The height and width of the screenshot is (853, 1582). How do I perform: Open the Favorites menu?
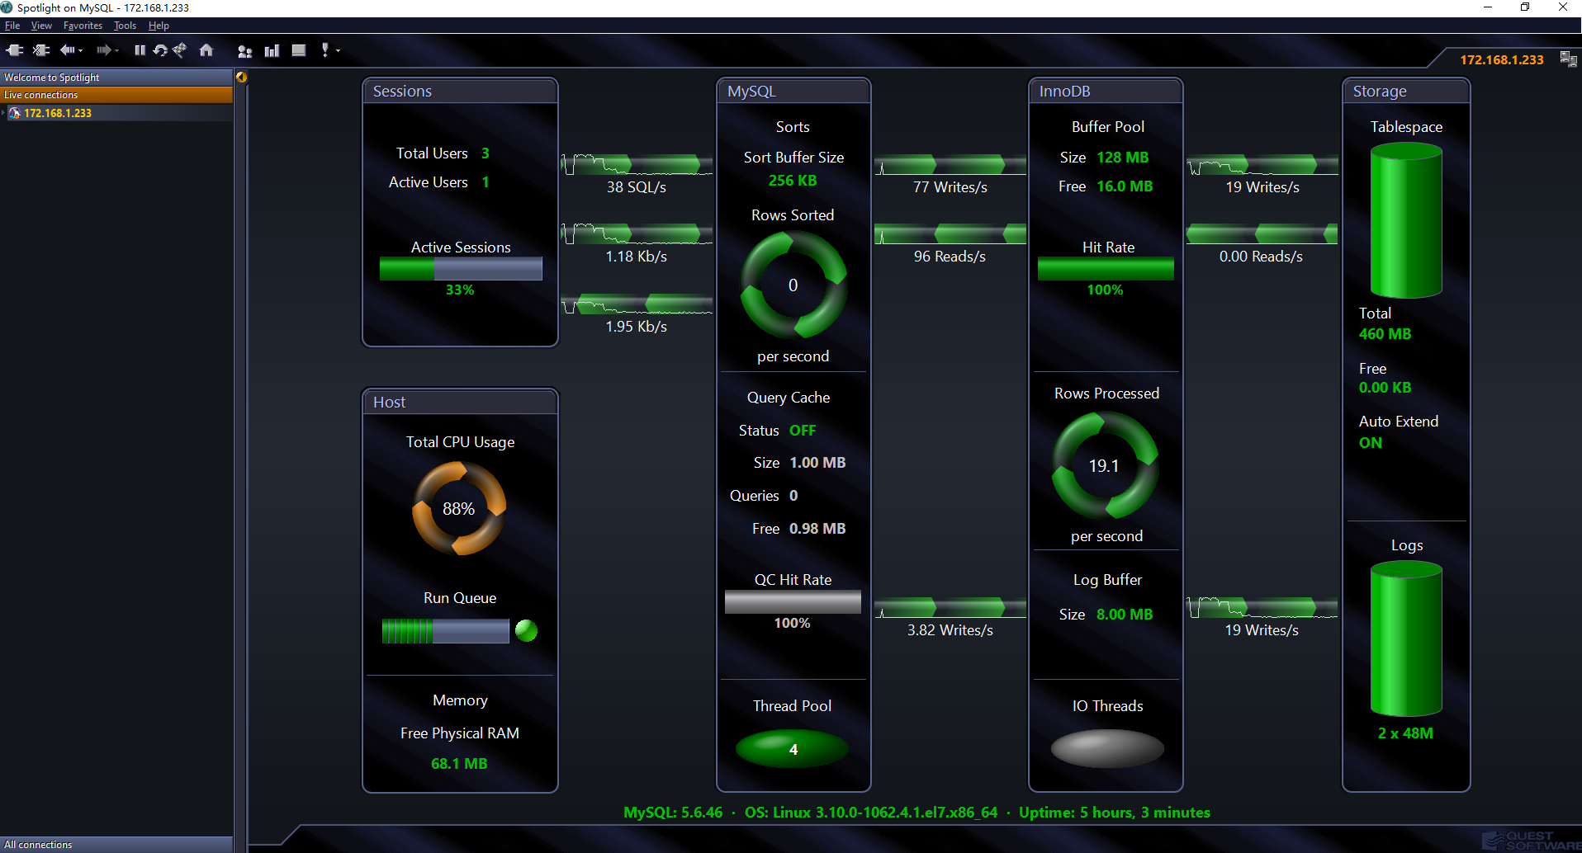pyautogui.click(x=83, y=26)
